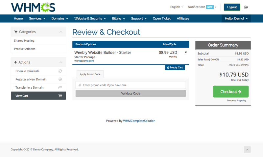Viewport: 263px width, 157px height.
Task: Expand the Support menu
Action: click(x=139, y=18)
